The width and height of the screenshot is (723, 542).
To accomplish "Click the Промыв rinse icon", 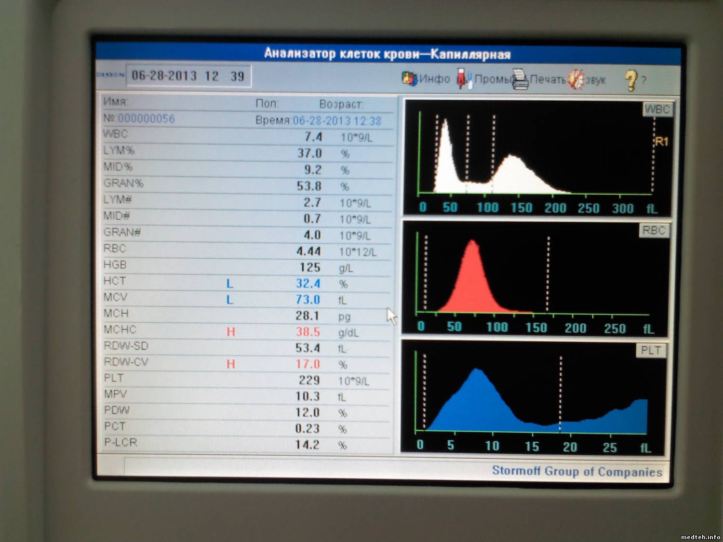I will pos(464,79).
